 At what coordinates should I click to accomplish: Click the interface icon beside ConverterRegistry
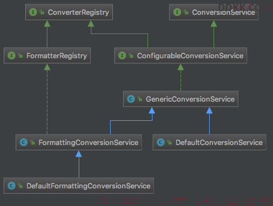(x=33, y=12)
